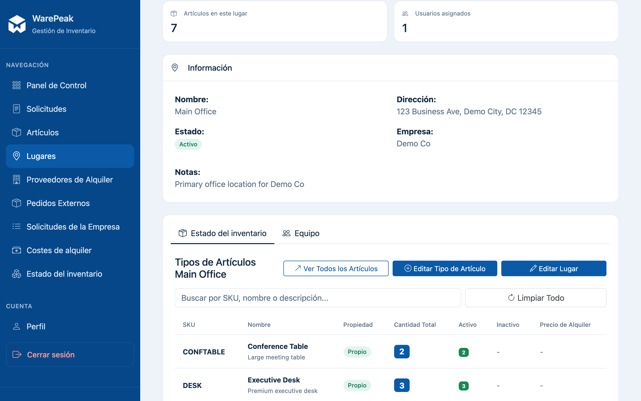Click Editar Tipo de Artículo button
The height and width of the screenshot is (401, 641).
[x=445, y=268]
